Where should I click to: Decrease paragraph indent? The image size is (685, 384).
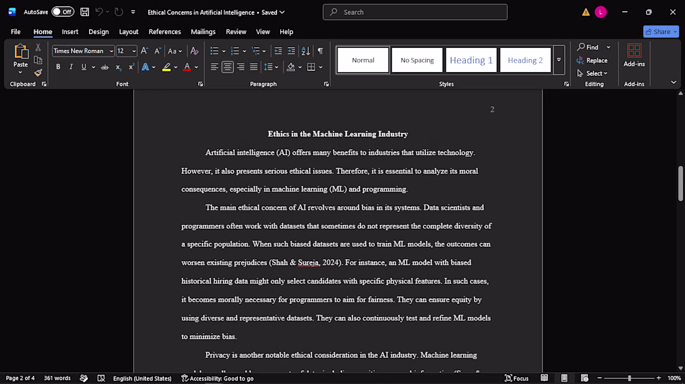278,51
